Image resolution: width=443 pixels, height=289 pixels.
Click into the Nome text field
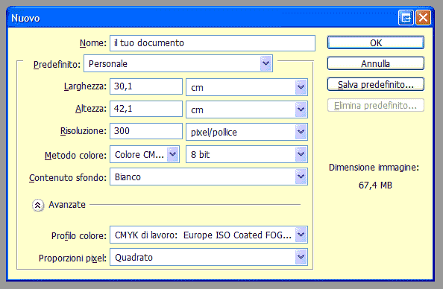213,43
